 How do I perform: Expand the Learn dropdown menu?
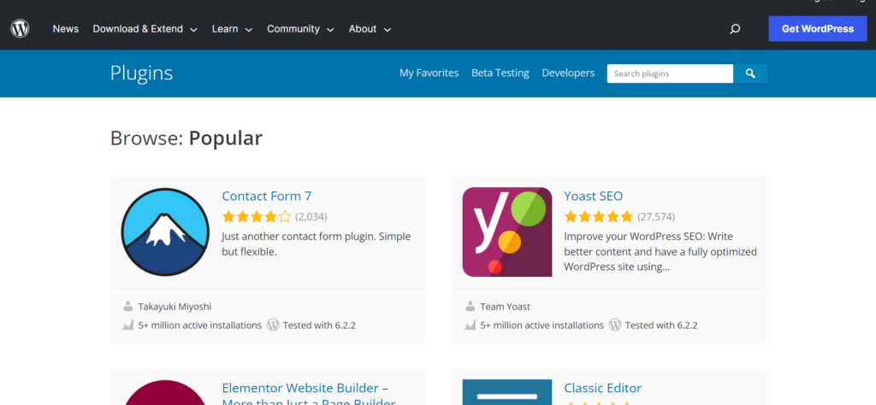pos(232,29)
